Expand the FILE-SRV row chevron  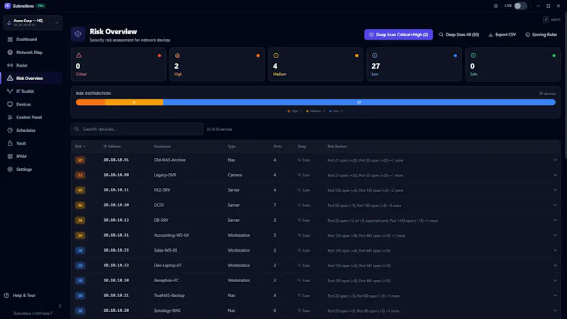556,190
